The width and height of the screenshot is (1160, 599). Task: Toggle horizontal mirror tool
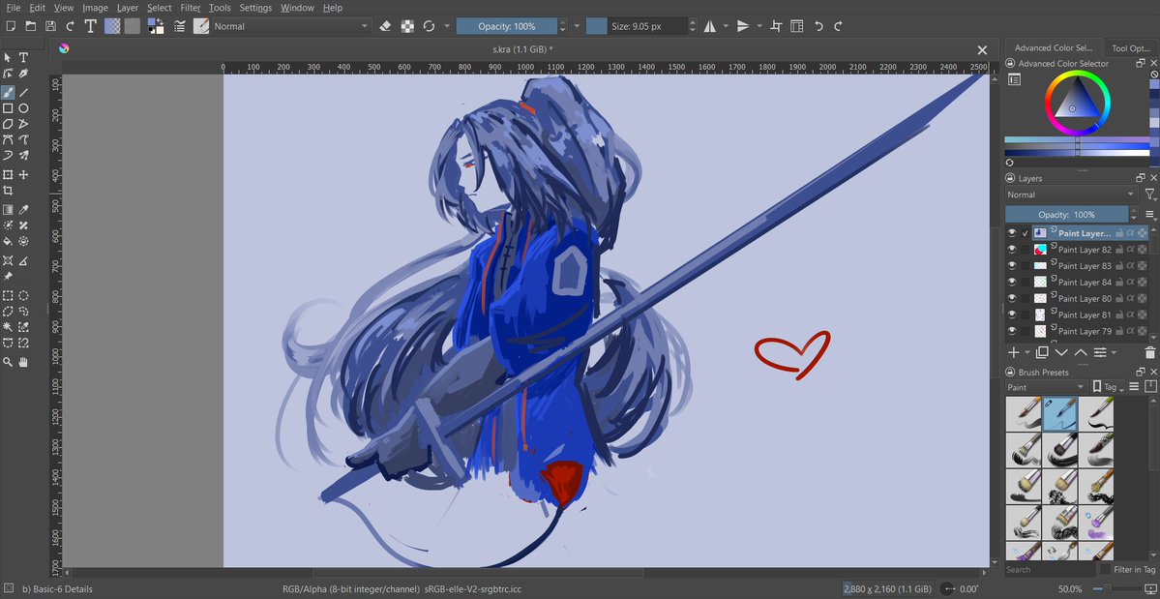[x=709, y=26]
